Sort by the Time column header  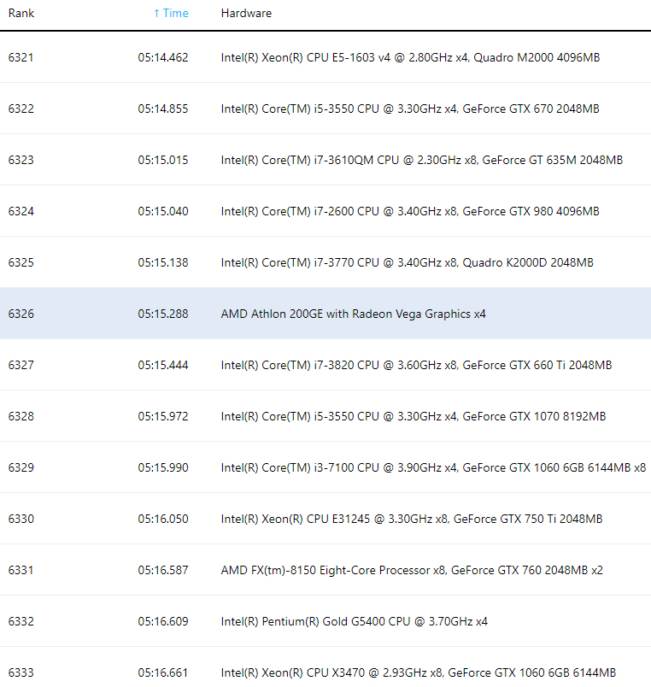coord(175,14)
